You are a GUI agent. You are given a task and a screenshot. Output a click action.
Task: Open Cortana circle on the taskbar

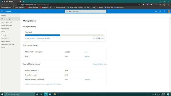coord(37,94)
